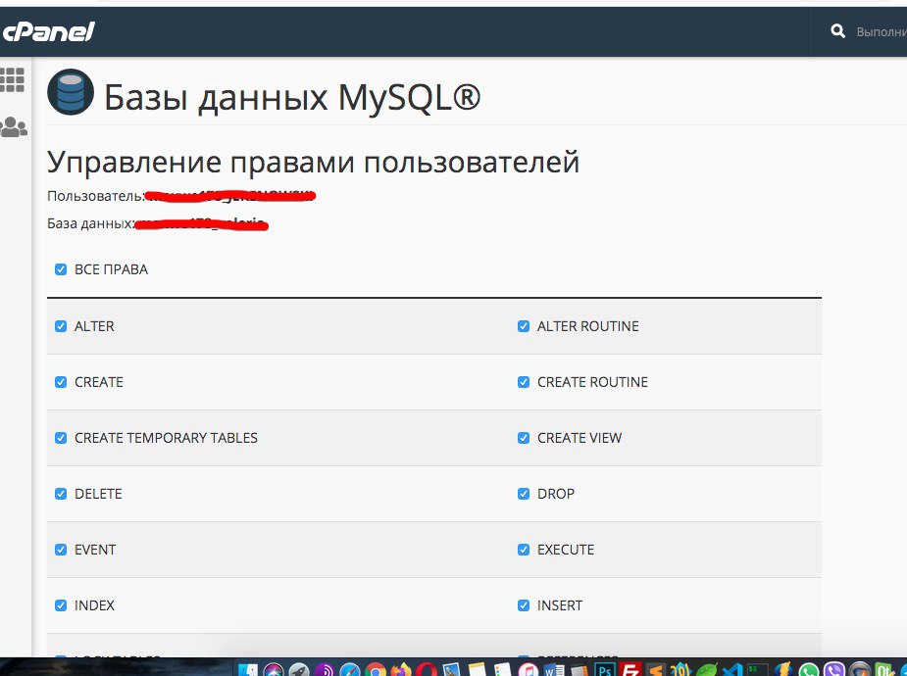Disable CREATE TEMPORARY TABLES privilege
The width and height of the screenshot is (907, 676).
61,438
